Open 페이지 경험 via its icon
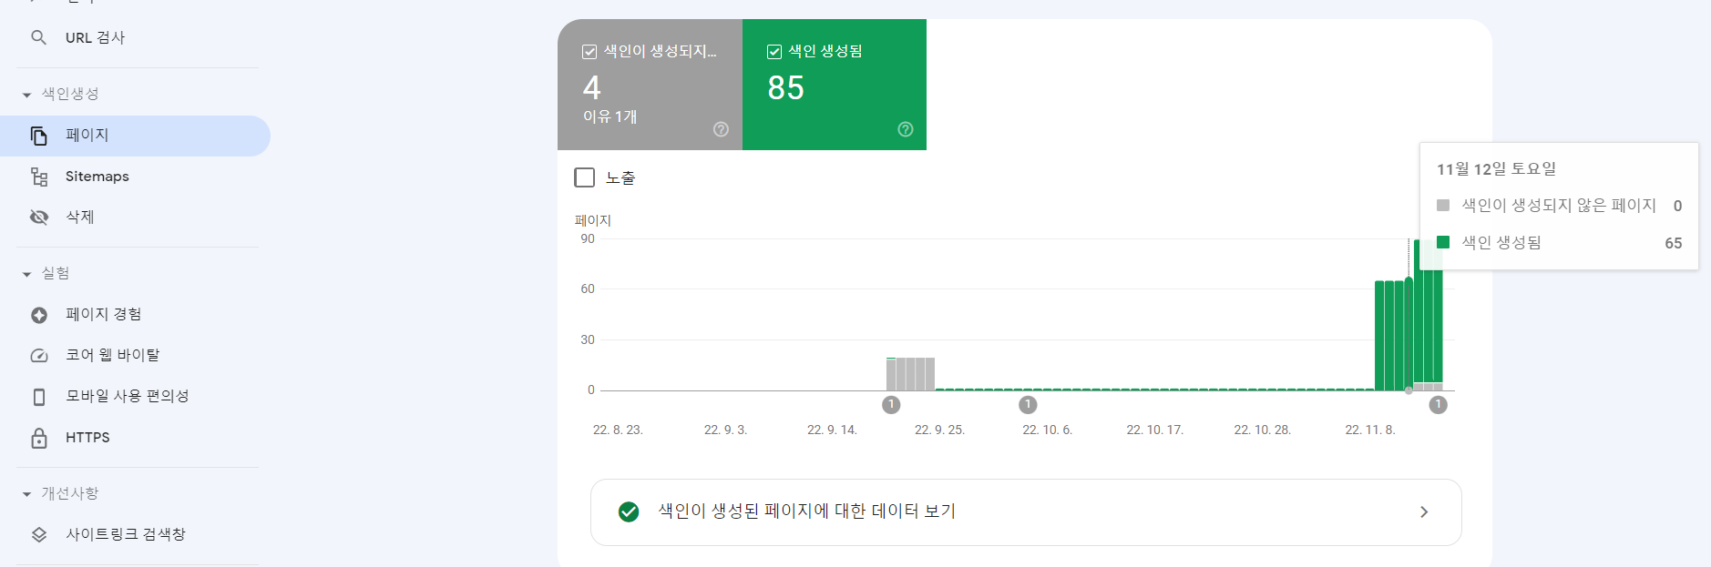 click(38, 314)
